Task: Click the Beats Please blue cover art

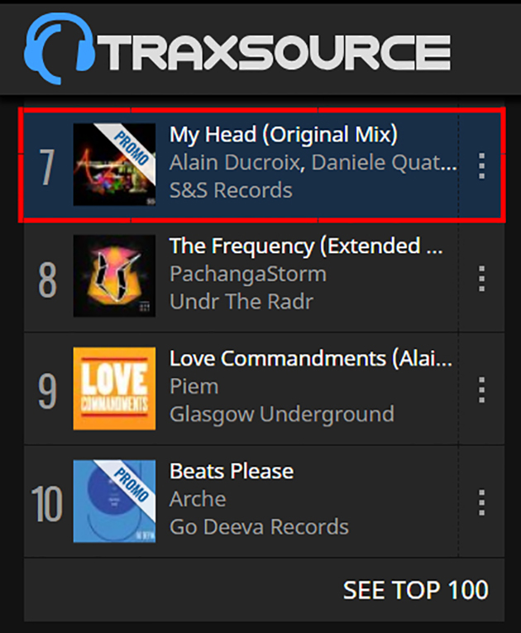Action: pos(114,501)
